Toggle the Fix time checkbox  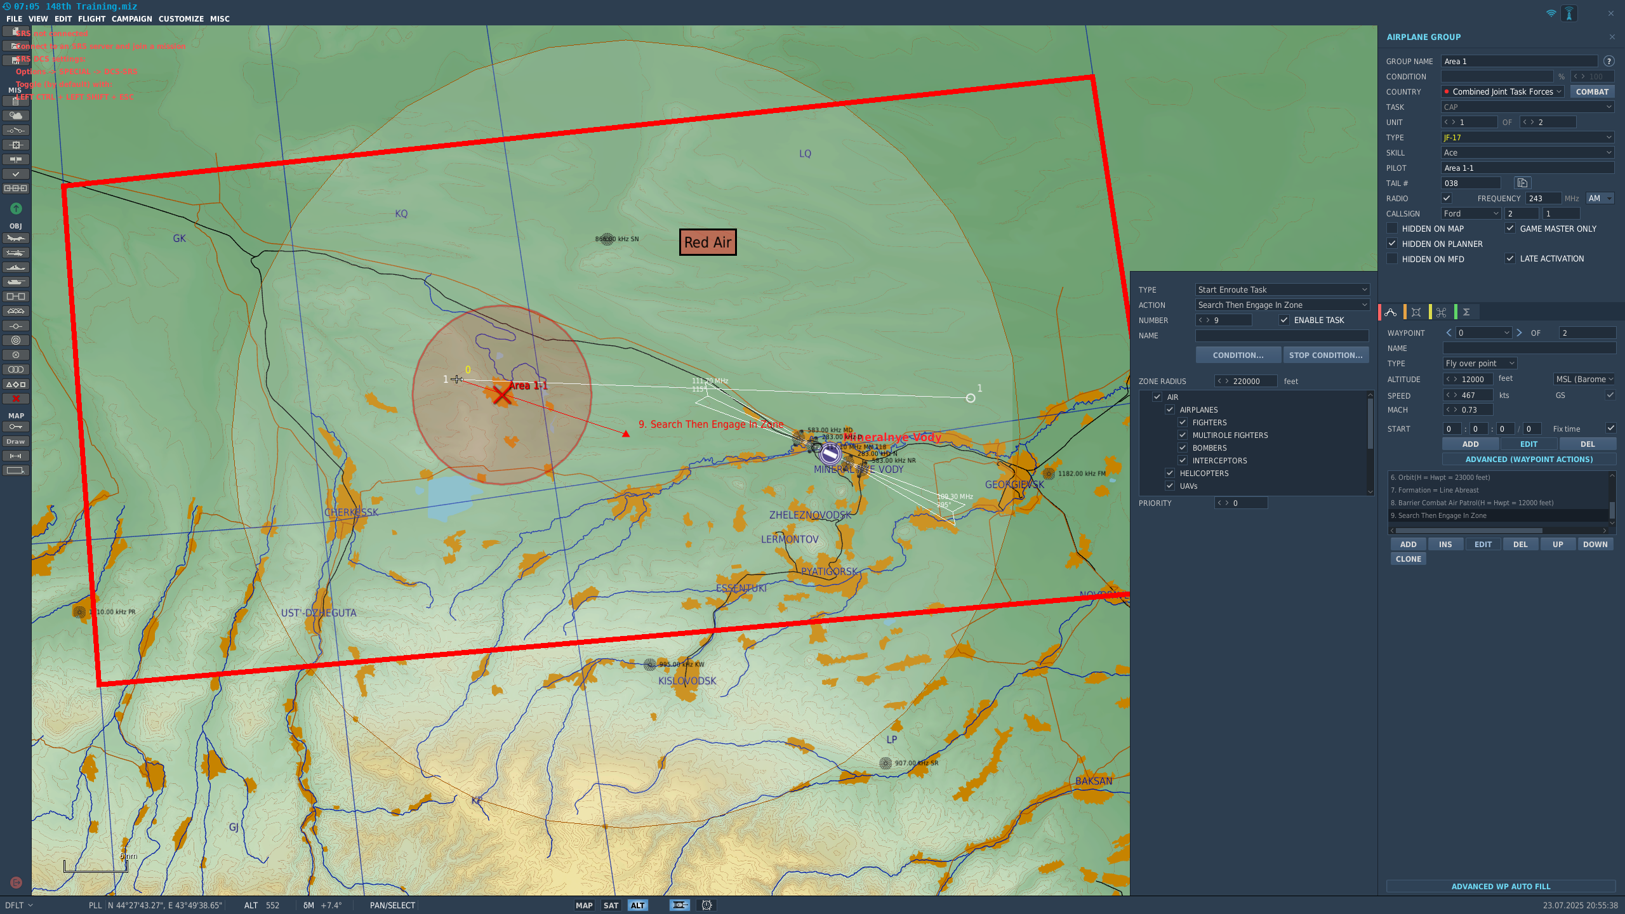1611,428
